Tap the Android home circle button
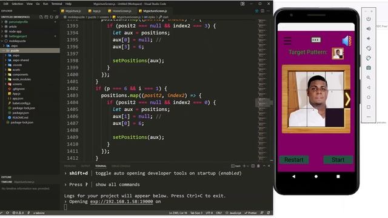This screenshot has height=218, width=388. 316,176
